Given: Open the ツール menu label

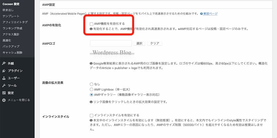Looking at the screenshot, I should click(x=12, y=86).
